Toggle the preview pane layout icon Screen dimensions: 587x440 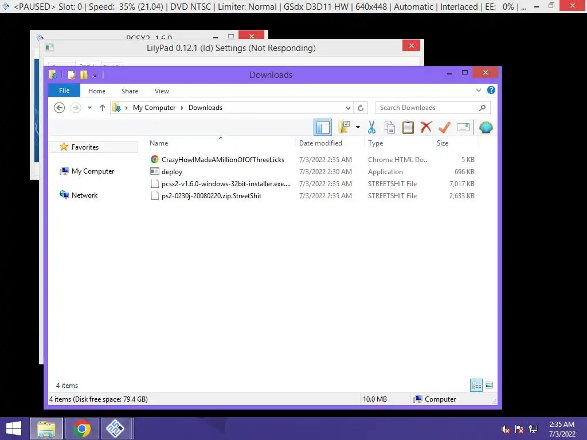pos(322,127)
